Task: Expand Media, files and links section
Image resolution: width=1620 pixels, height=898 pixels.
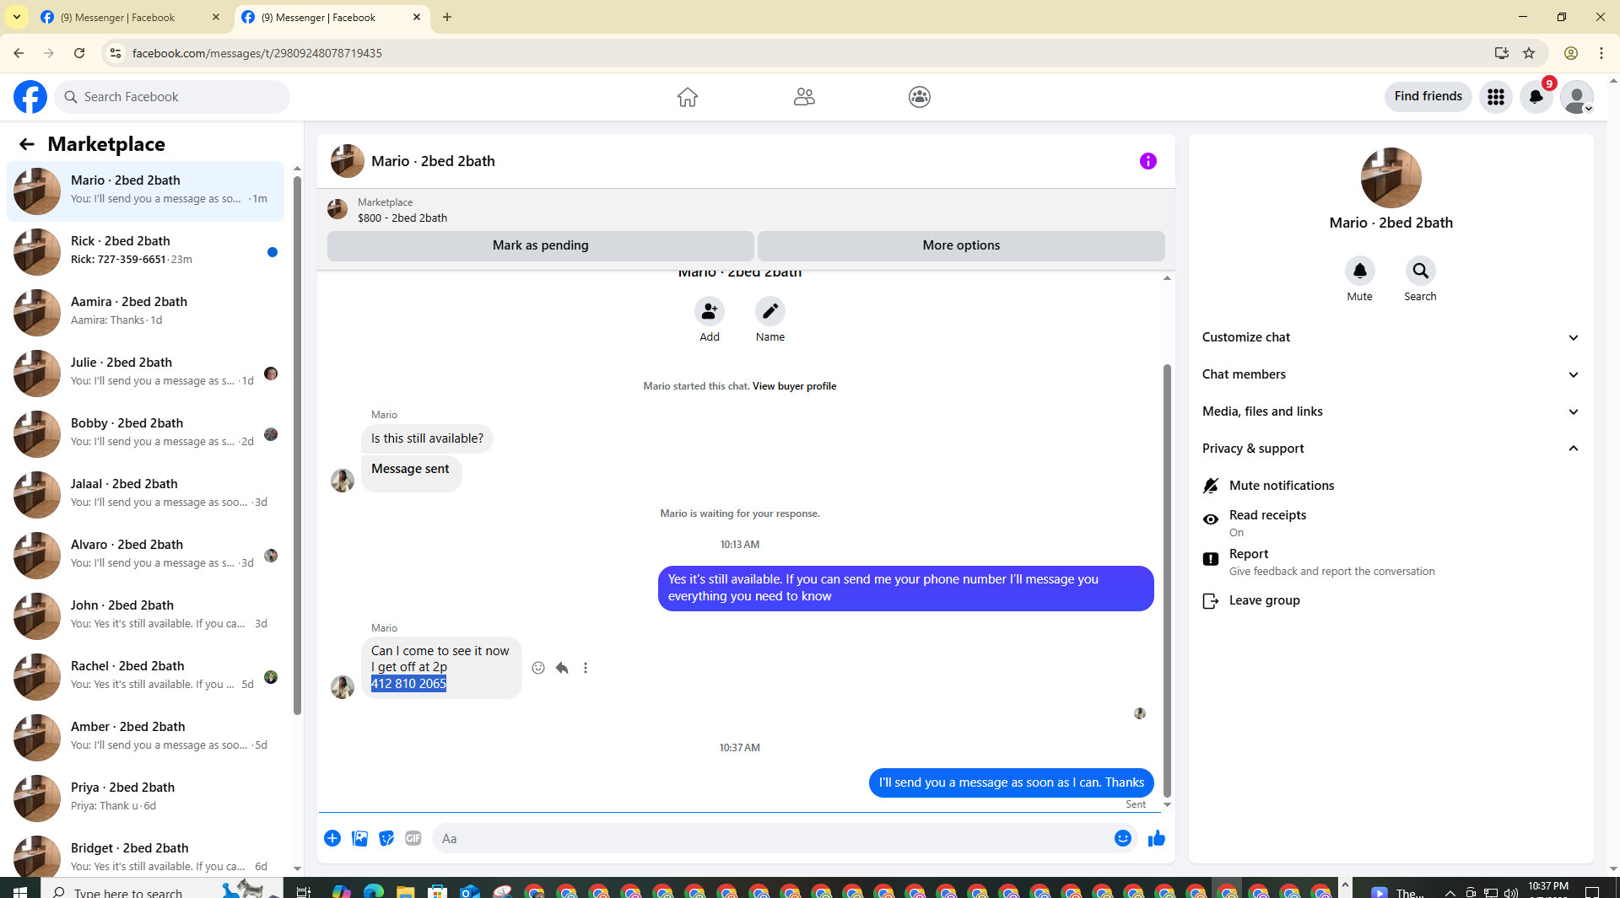Action: coord(1390,411)
